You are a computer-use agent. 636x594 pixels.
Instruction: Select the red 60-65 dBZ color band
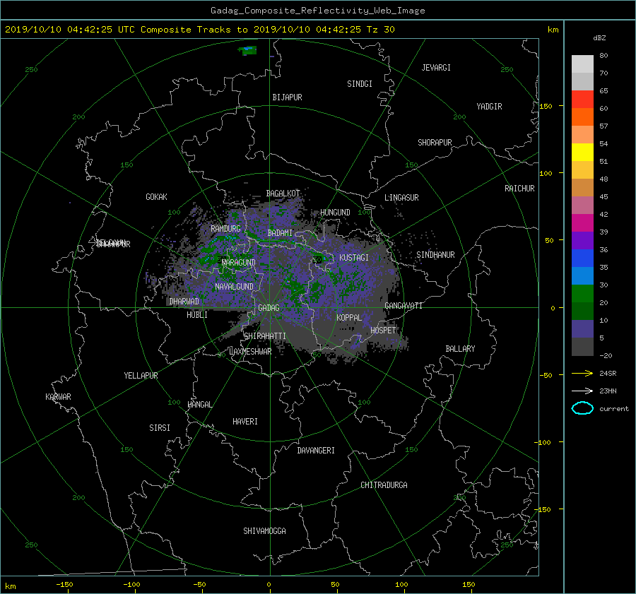[582, 100]
